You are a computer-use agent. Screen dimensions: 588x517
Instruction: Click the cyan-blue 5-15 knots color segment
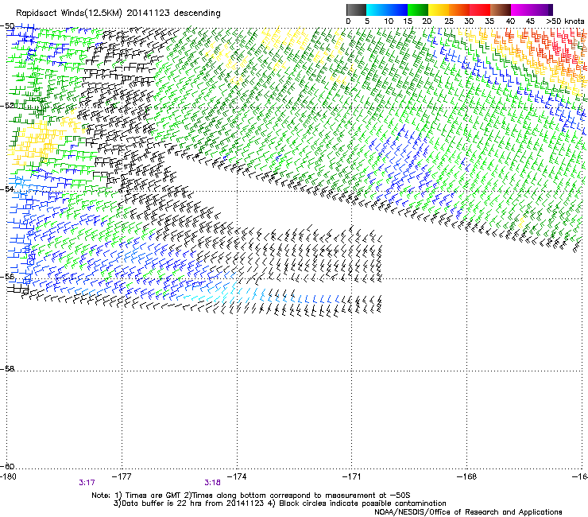(387, 10)
